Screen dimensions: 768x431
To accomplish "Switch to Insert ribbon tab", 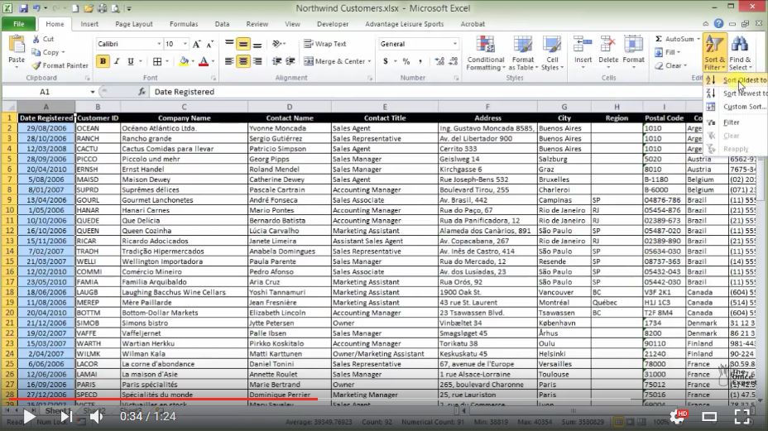I will pos(89,24).
